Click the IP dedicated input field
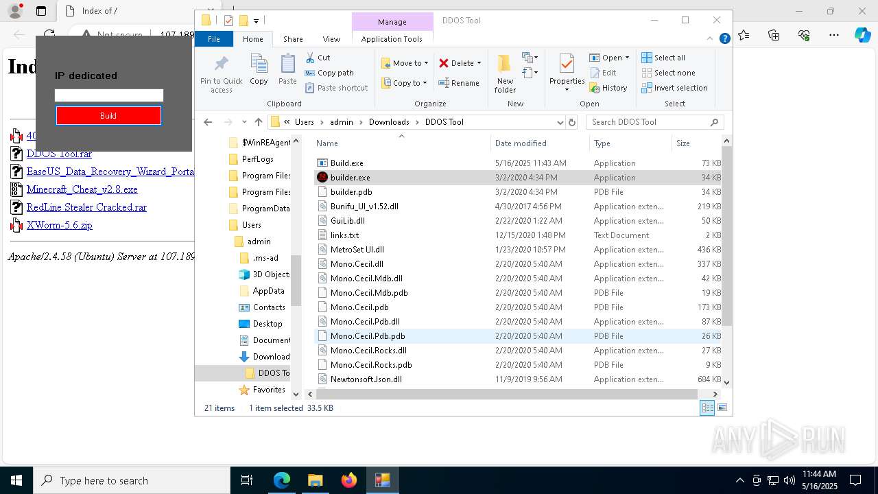 tap(109, 95)
